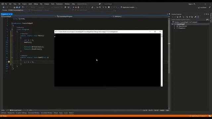The height and width of the screenshot is (119, 212).
Task: Click the Restart debugging icon
Action: click(x=79, y=7)
